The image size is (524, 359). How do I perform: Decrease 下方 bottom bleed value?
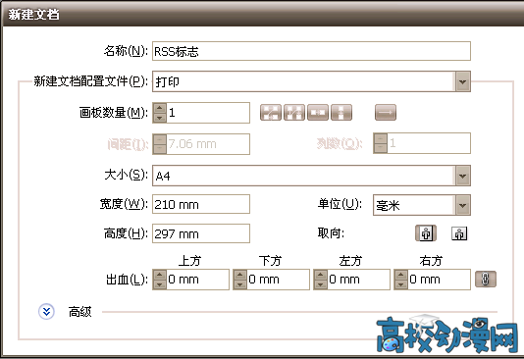240,284
